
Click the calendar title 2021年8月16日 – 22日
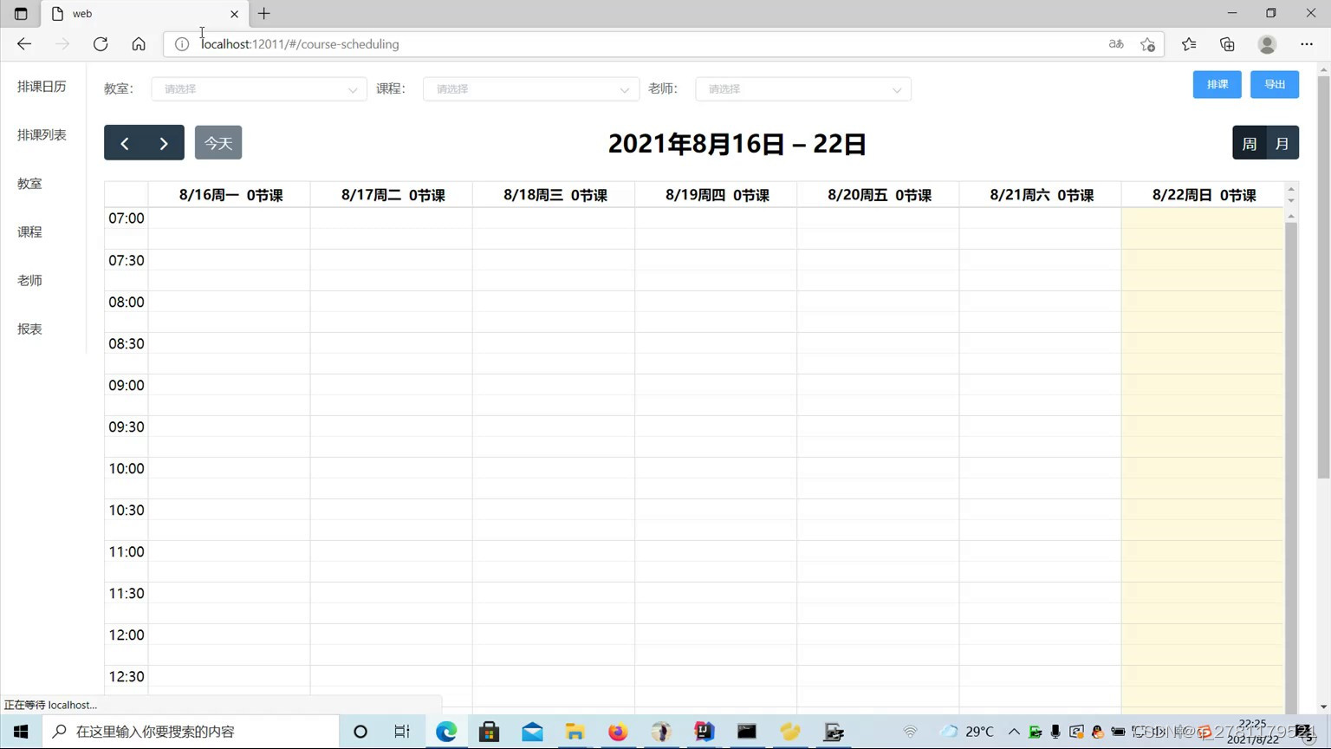point(737,144)
